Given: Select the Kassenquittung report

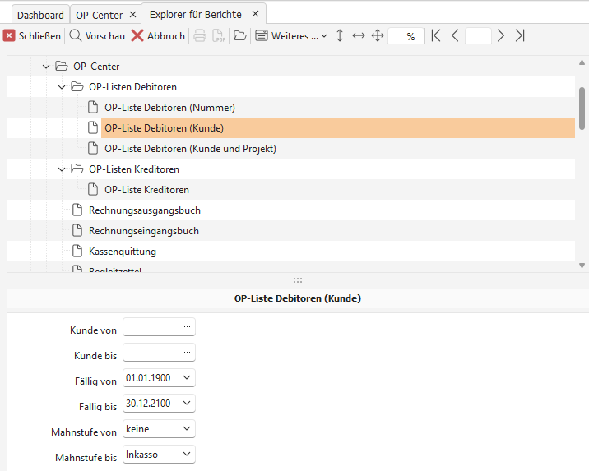Looking at the screenshot, I should coord(122,252).
